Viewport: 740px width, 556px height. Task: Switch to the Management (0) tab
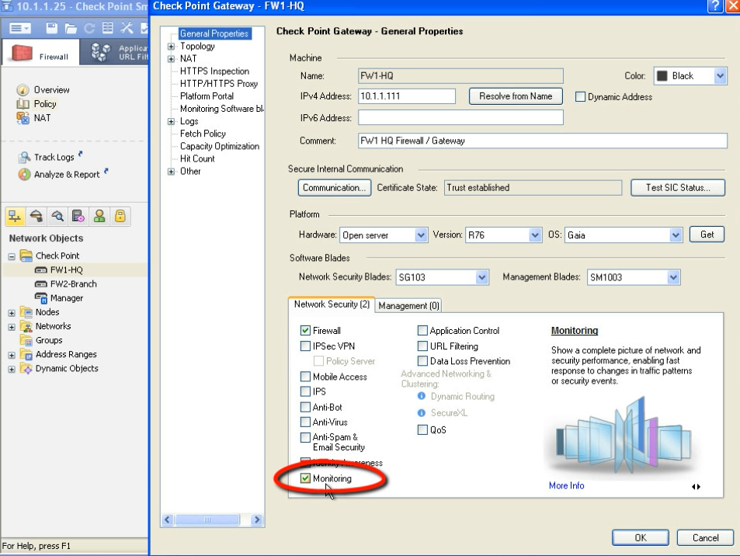coord(408,306)
